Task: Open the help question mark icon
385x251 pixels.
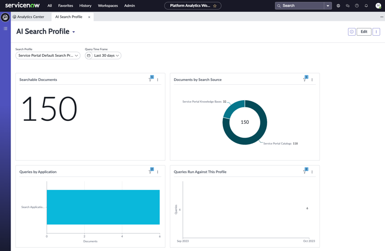Action: coord(357,6)
